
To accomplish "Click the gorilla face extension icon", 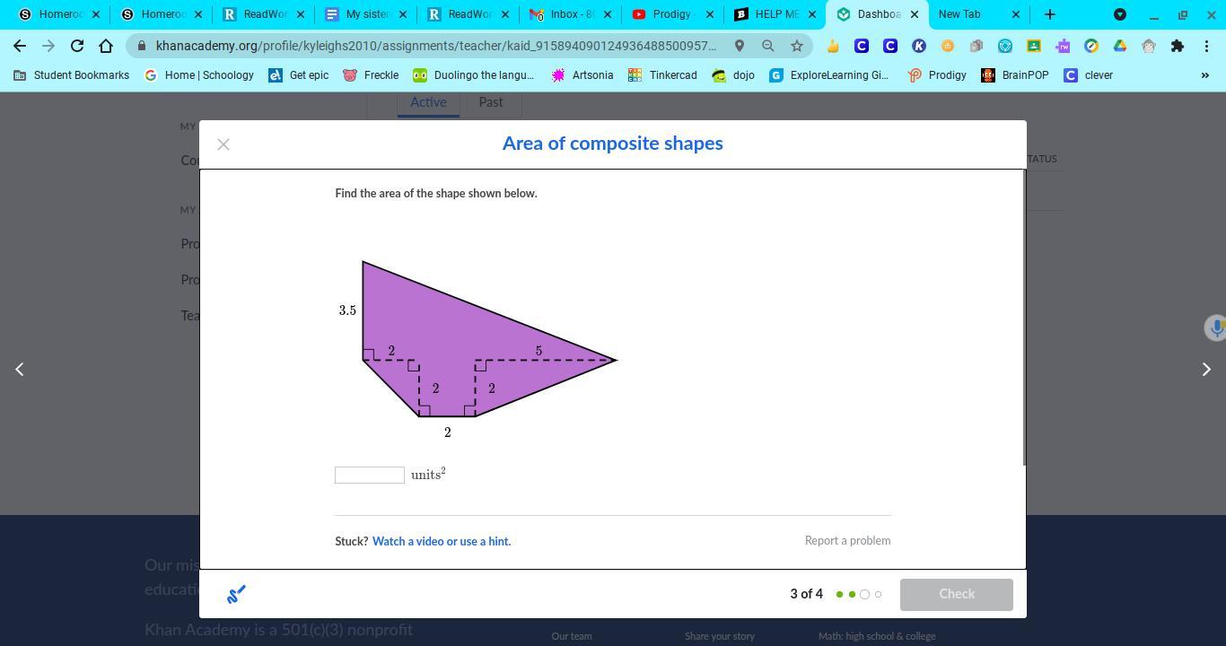I will [x=1149, y=46].
